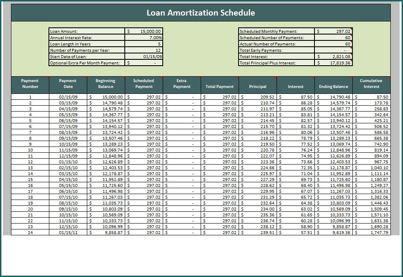This screenshot has height=277, width=403.
Task: Click payment date 05/15/10
Action: coord(68,186)
